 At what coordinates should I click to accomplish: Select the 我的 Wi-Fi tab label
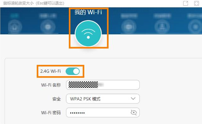click(x=88, y=12)
